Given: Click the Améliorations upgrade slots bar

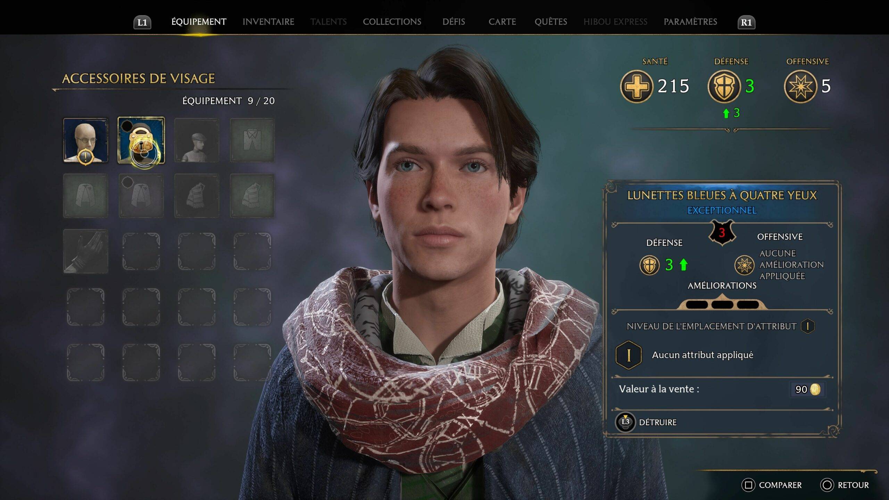Looking at the screenshot, I should click(x=722, y=303).
